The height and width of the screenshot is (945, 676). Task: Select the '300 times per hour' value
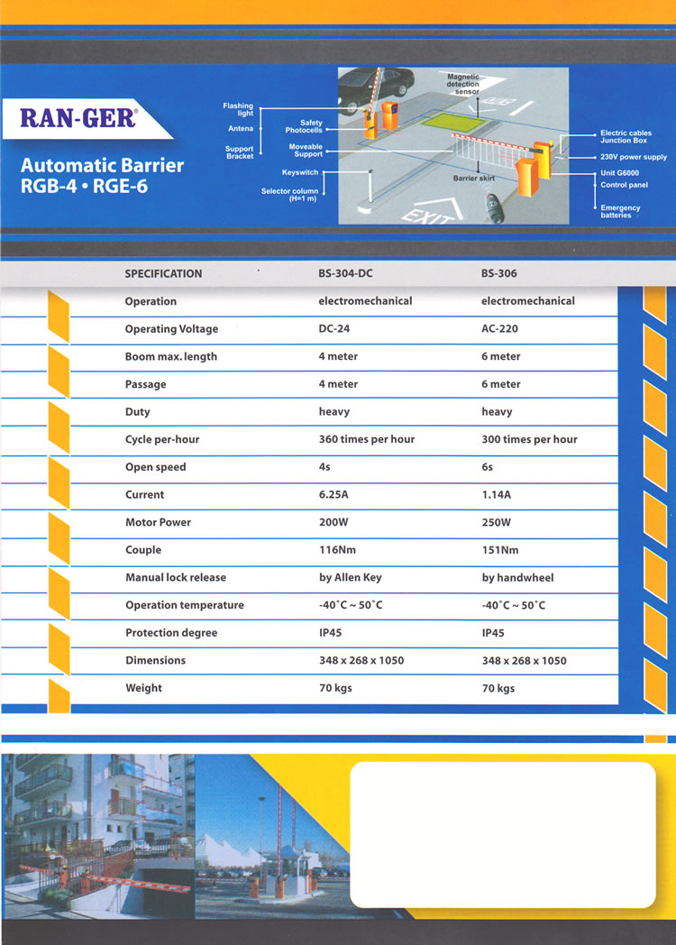point(530,439)
